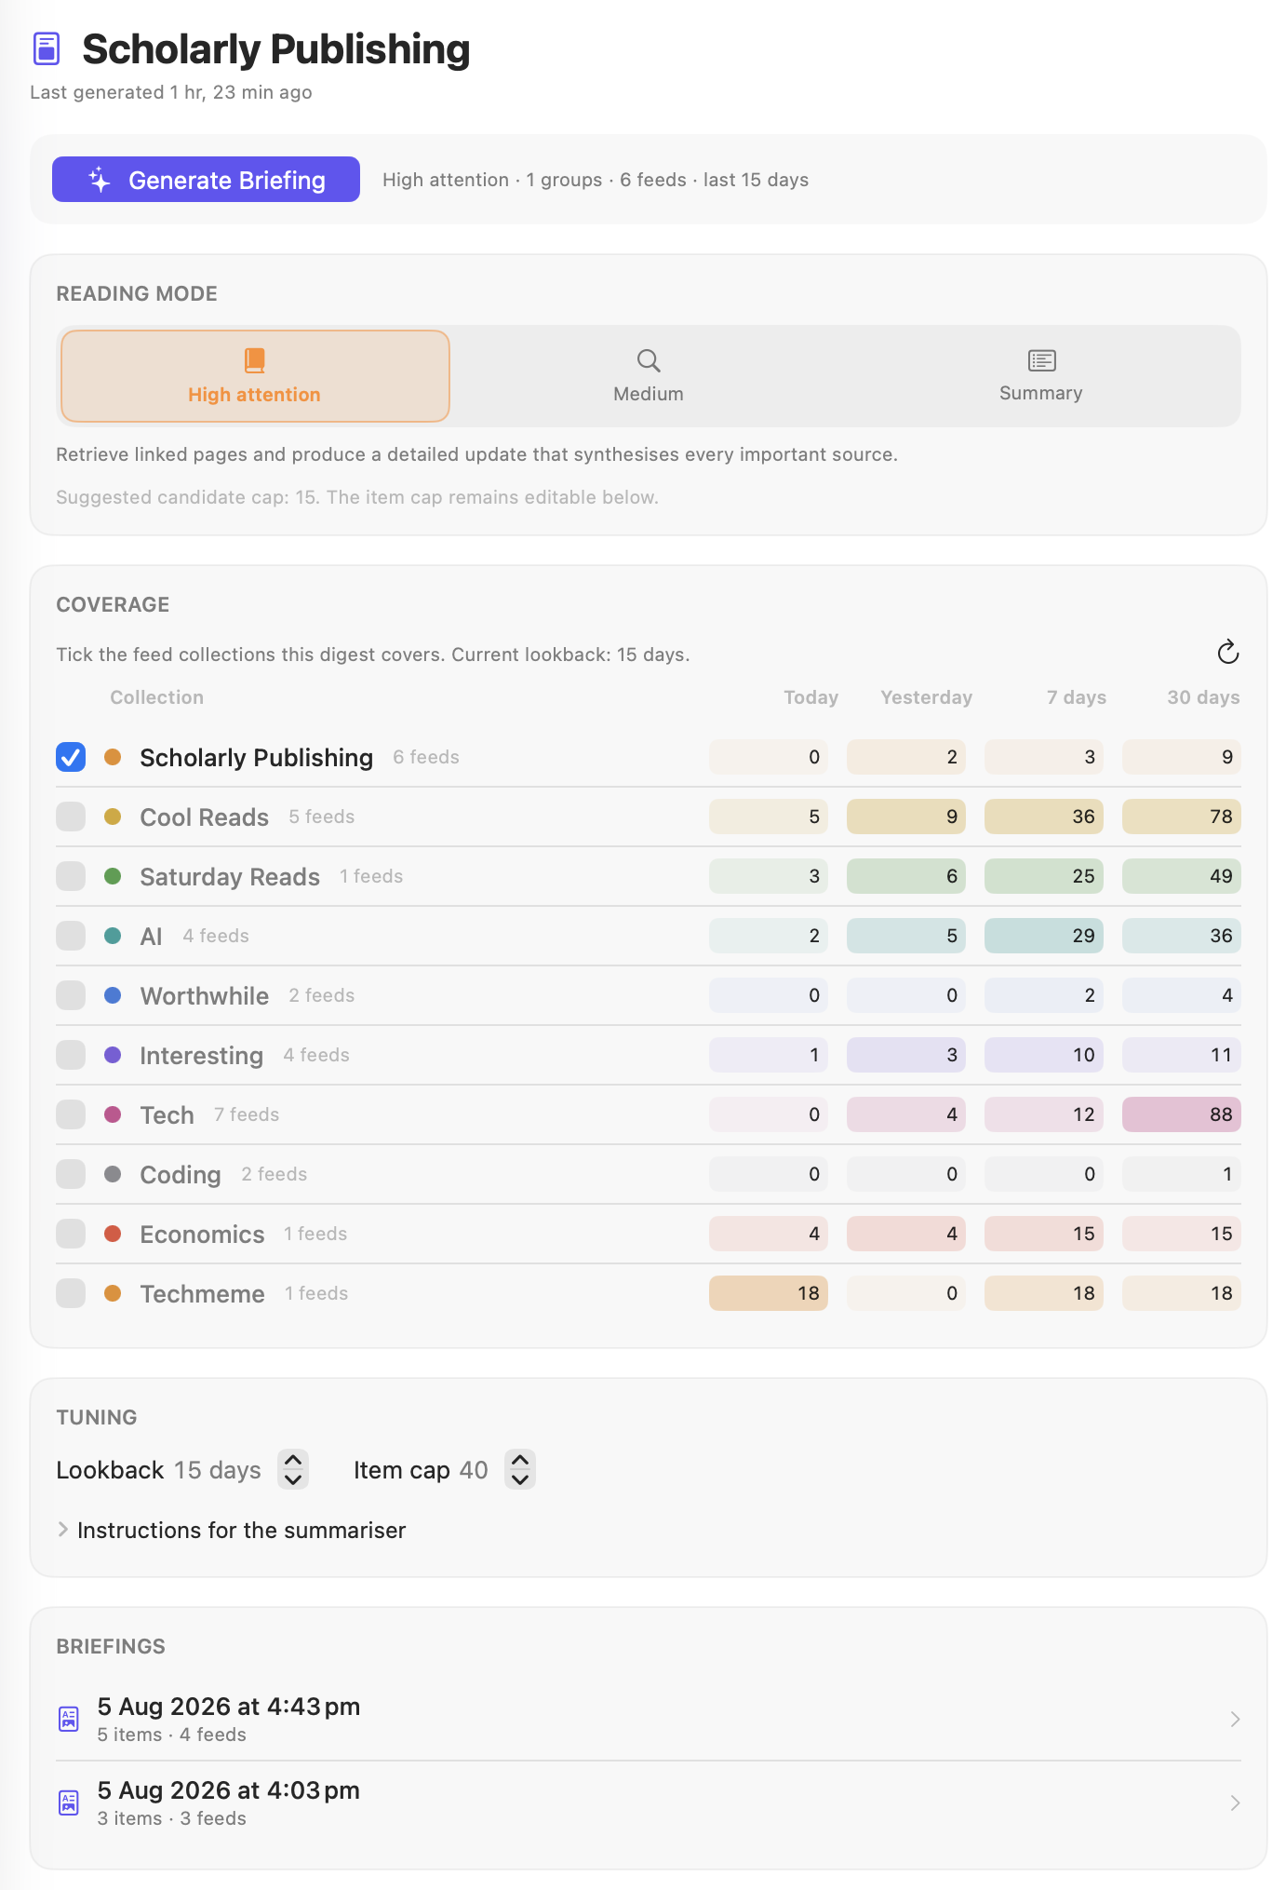Click Tech's 30 days count of 88
The width and height of the screenshot is (1286, 1890).
coord(1182,1114)
